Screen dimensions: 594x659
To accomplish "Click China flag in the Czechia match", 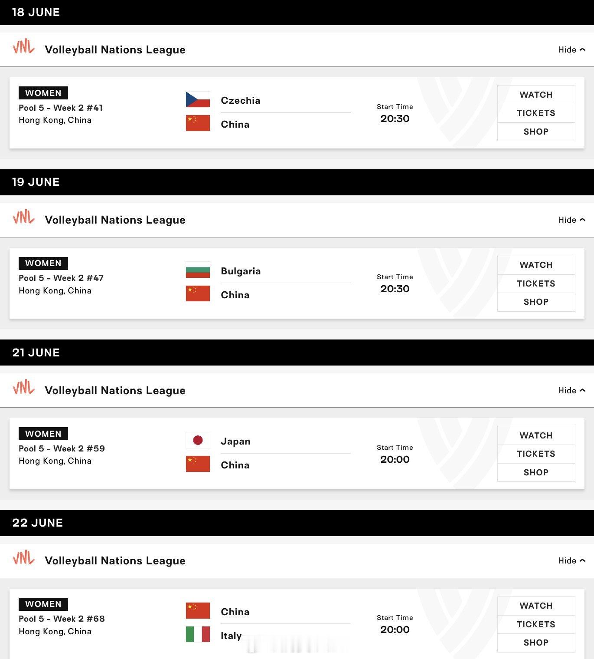I will 198,123.
